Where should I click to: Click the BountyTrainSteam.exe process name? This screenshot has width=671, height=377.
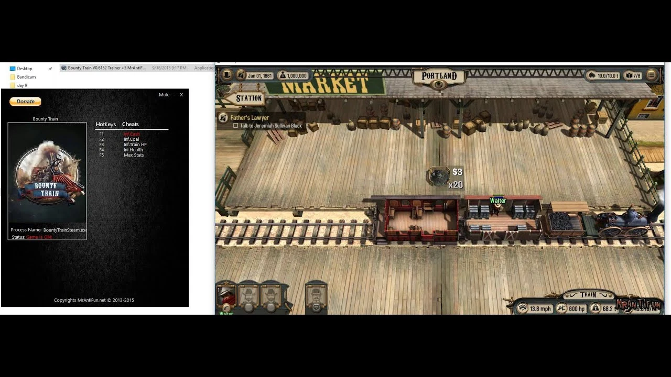click(x=65, y=230)
